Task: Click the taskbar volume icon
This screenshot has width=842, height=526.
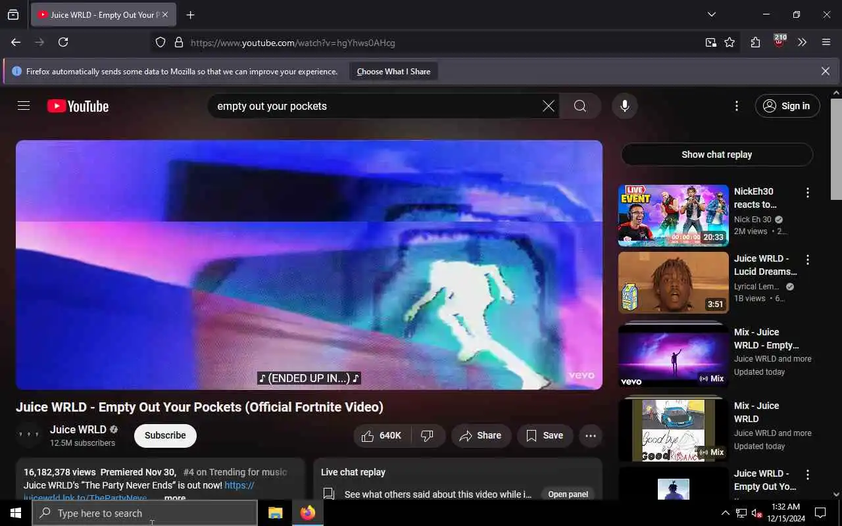Action: click(757, 513)
